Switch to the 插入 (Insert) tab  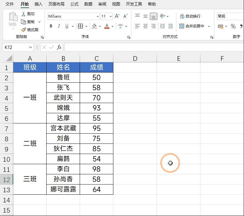click(38, 4)
